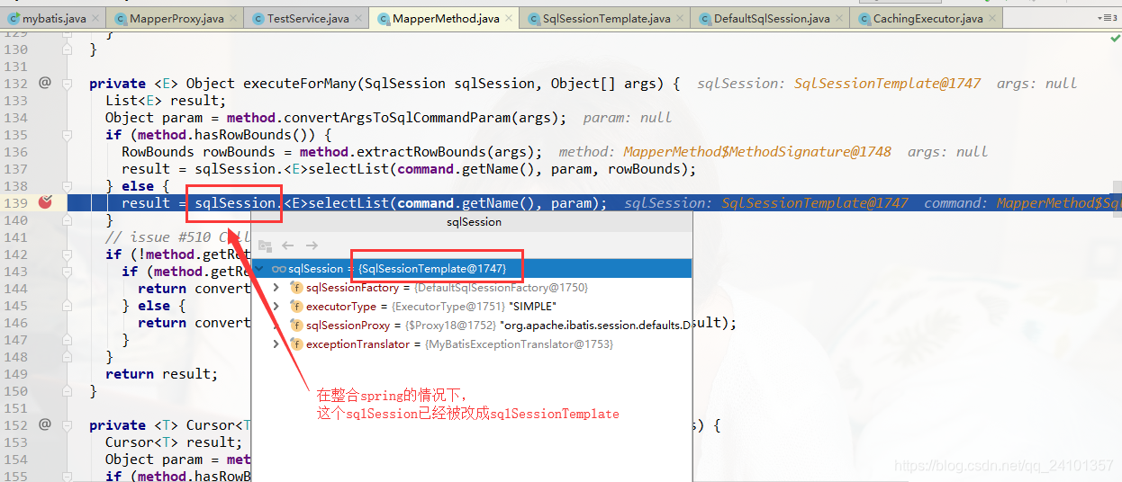
Task: Expand the executorType node
Action: point(276,307)
